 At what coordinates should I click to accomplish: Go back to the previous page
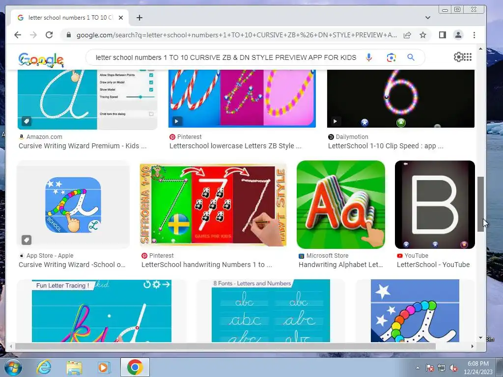click(18, 35)
